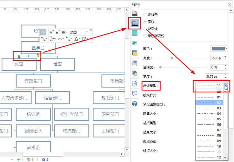Choose the 单色渐变线 radio option
Screen dimensions: 234x162
pos(145,36)
